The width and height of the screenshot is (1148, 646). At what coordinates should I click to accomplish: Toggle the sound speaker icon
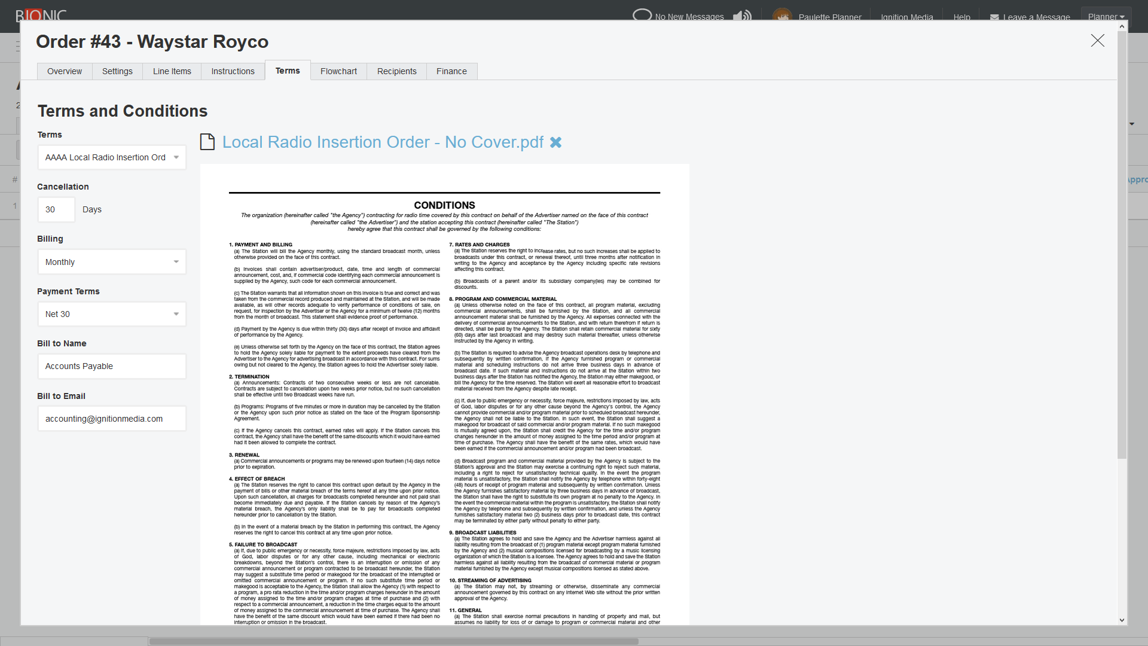pyautogui.click(x=742, y=16)
